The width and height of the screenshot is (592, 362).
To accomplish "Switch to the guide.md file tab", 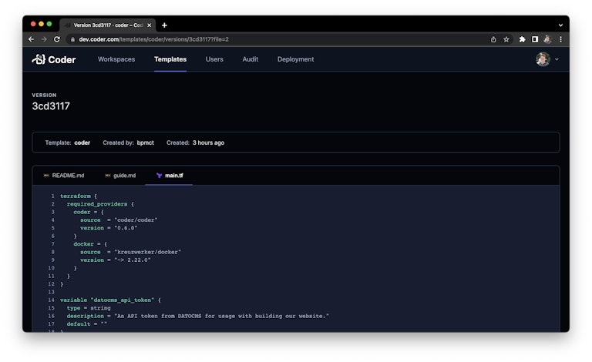I will [x=120, y=176].
